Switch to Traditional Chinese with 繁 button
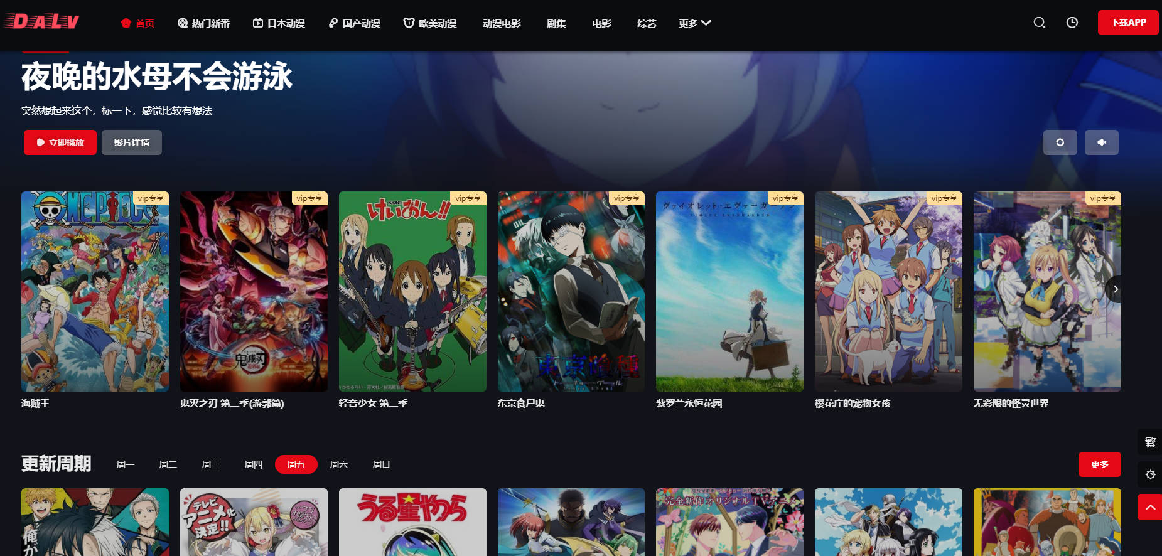Screen dimensions: 1162x556 (x=1150, y=442)
